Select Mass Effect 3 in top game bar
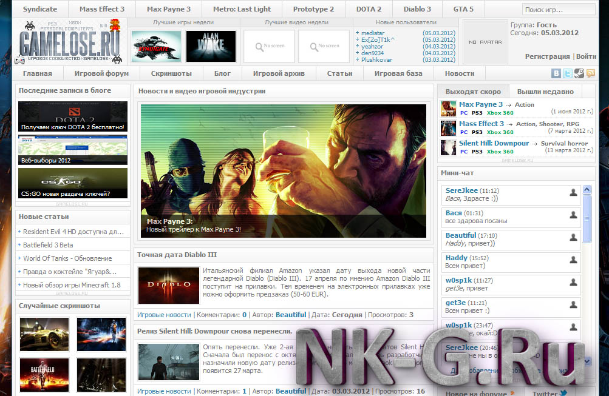The height and width of the screenshot is (396, 609). 102,9
